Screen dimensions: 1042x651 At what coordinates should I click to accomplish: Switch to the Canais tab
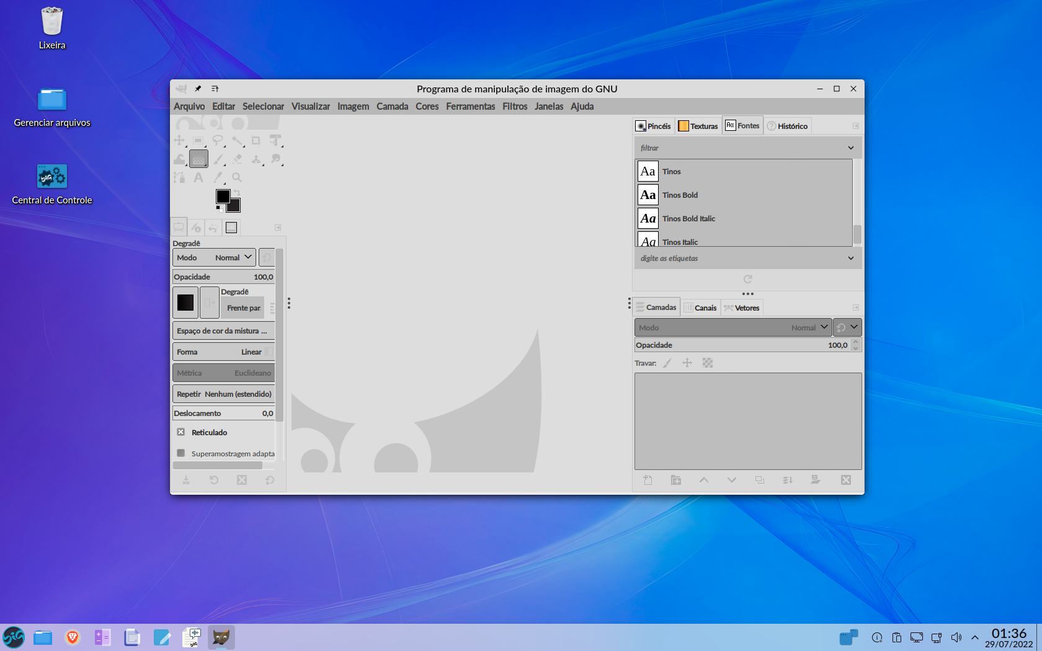(x=700, y=308)
